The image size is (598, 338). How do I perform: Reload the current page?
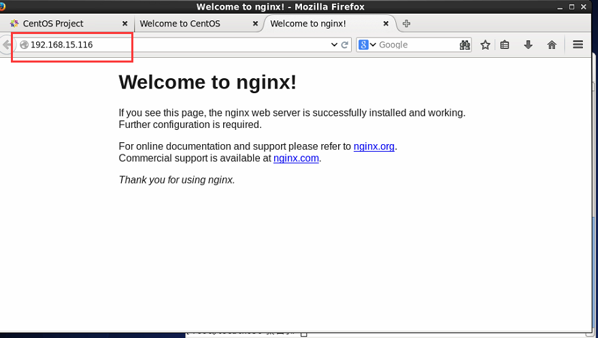(345, 45)
